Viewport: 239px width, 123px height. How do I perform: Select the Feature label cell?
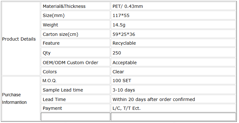click(75, 43)
